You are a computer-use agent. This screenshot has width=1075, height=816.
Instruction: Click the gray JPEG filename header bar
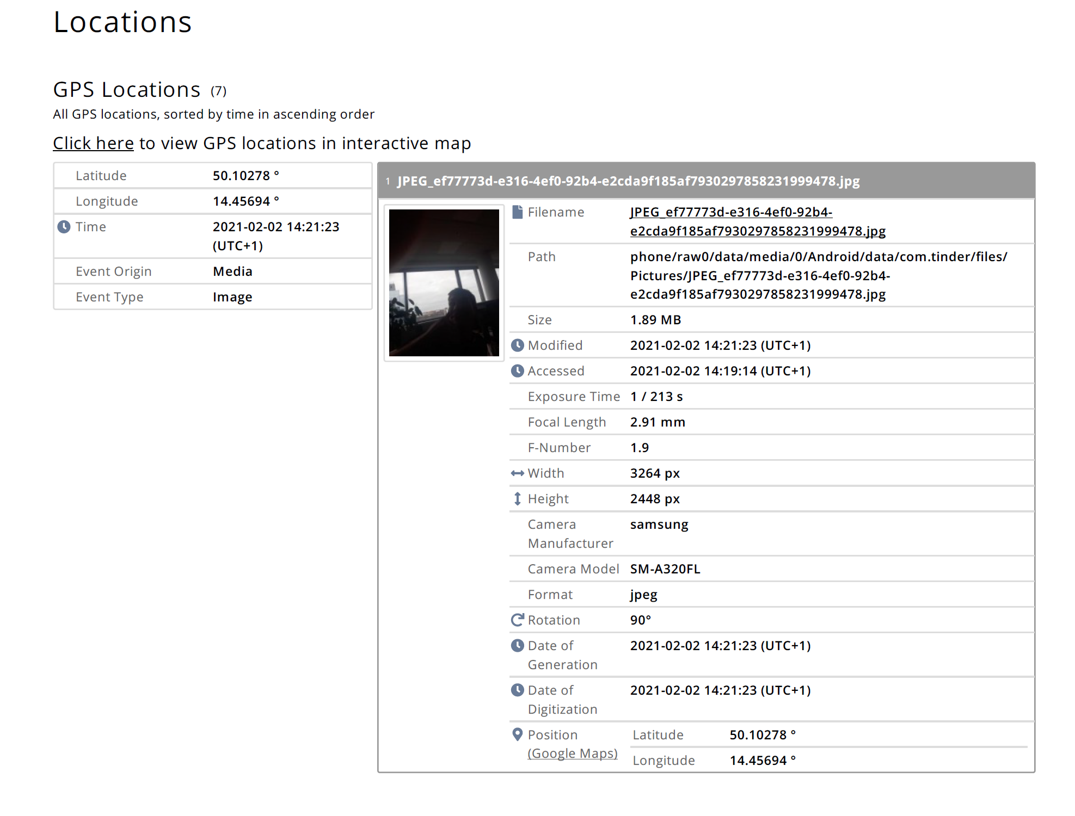pos(705,181)
